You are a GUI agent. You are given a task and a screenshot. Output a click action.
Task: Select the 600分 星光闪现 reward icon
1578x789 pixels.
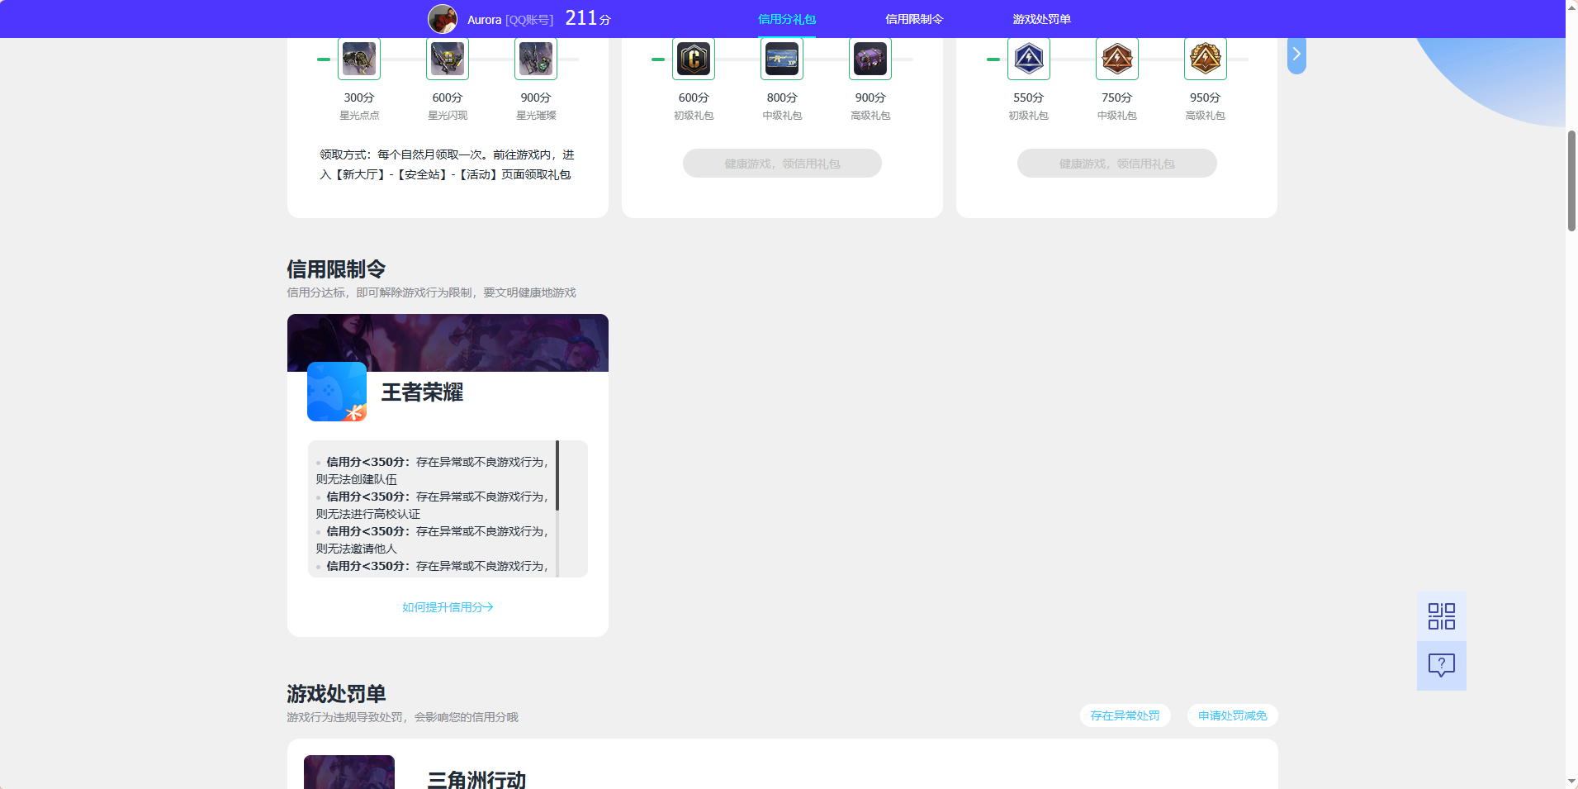pyautogui.click(x=448, y=59)
